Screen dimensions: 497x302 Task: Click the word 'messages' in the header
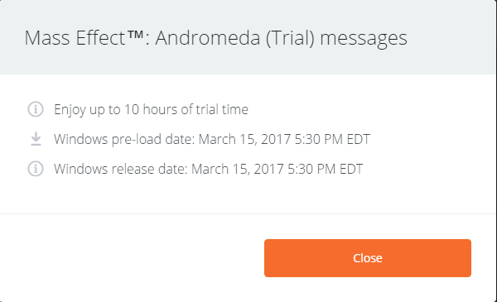pyautogui.click(x=364, y=39)
